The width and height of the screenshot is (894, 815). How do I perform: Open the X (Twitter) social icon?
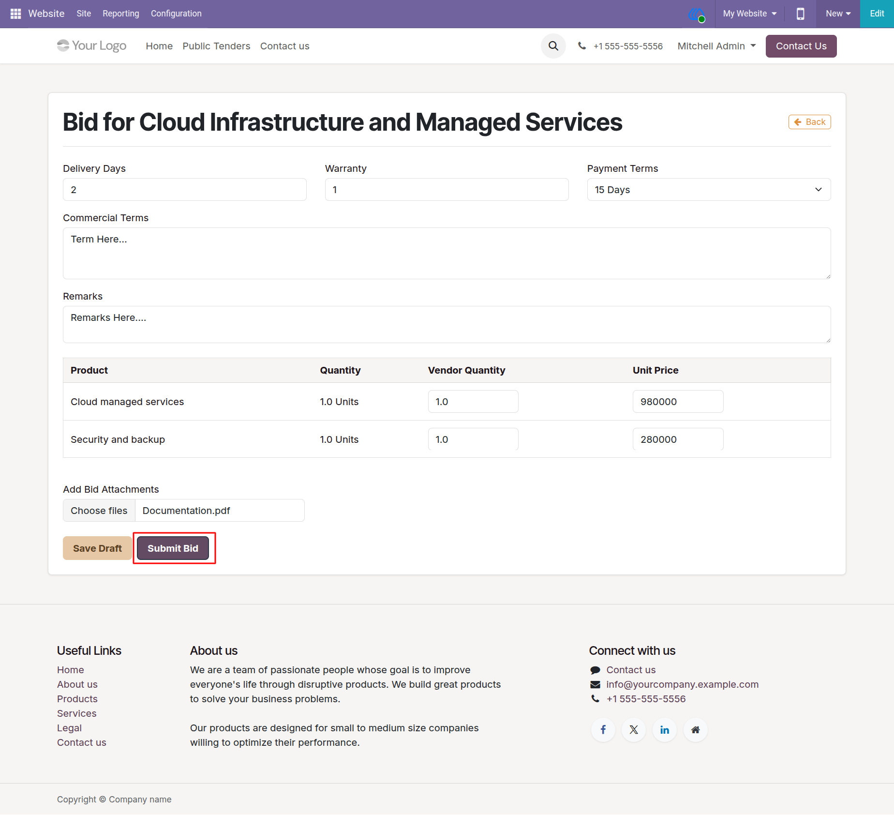(634, 730)
